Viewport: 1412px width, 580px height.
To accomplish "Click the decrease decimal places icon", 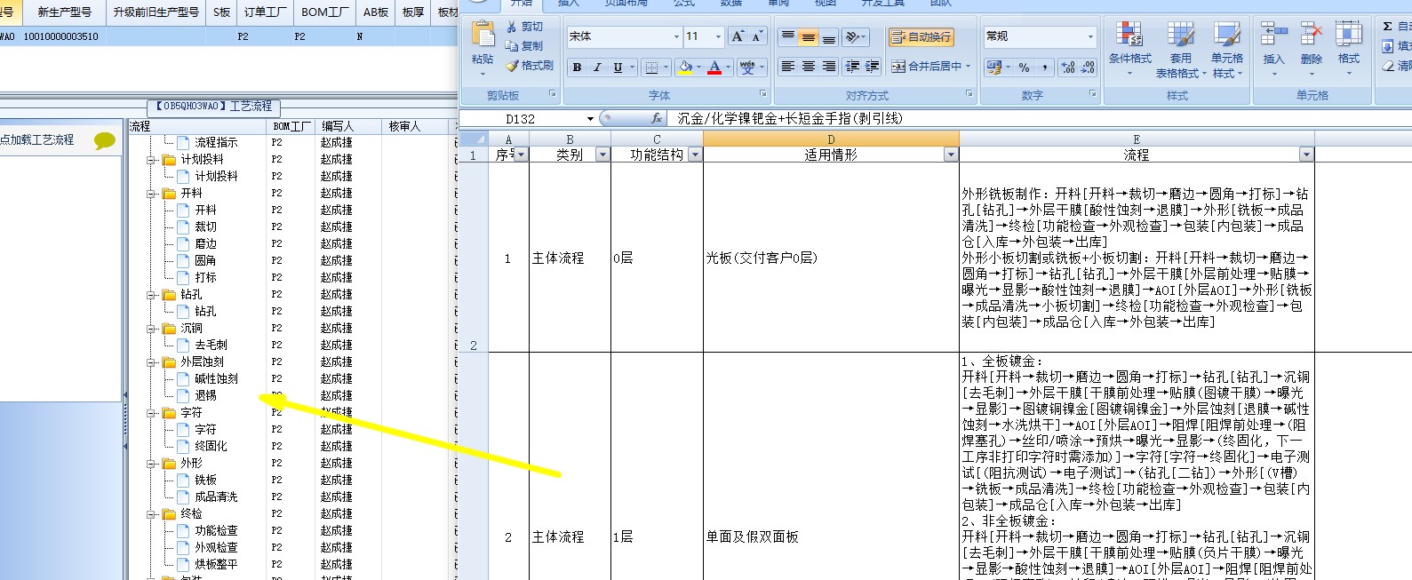I will 1088,67.
